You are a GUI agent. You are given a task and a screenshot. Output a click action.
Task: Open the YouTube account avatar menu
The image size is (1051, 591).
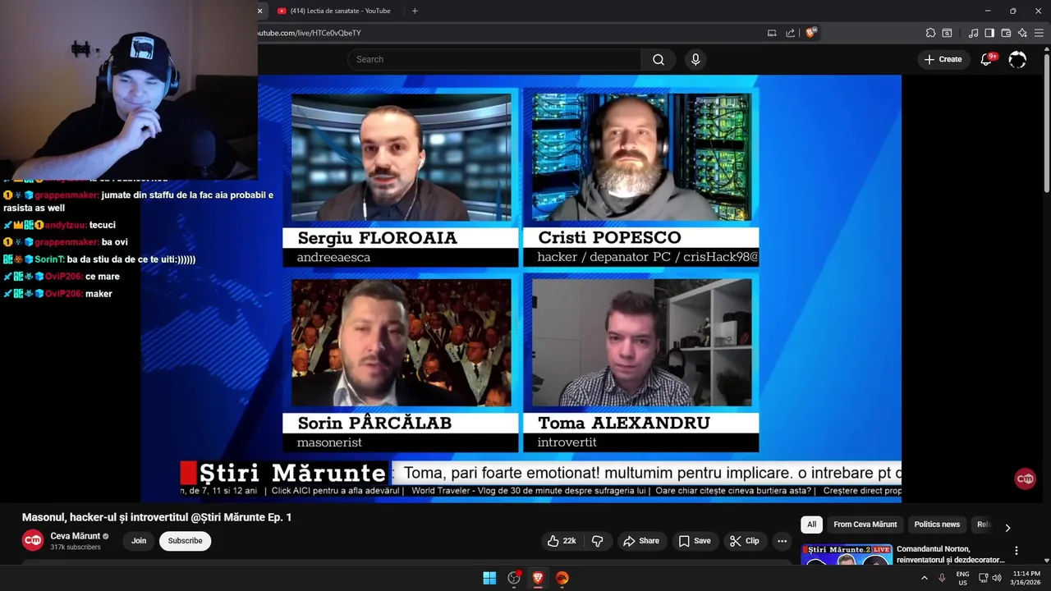point(1017,59)
